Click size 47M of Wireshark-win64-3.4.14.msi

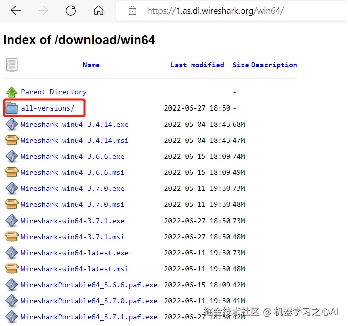(239, 140)
